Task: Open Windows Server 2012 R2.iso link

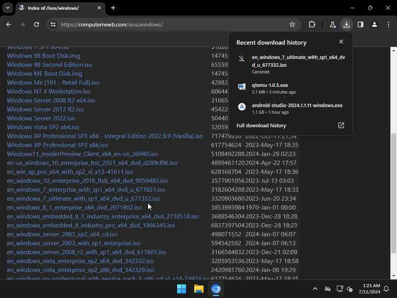Action: (45, 109)
